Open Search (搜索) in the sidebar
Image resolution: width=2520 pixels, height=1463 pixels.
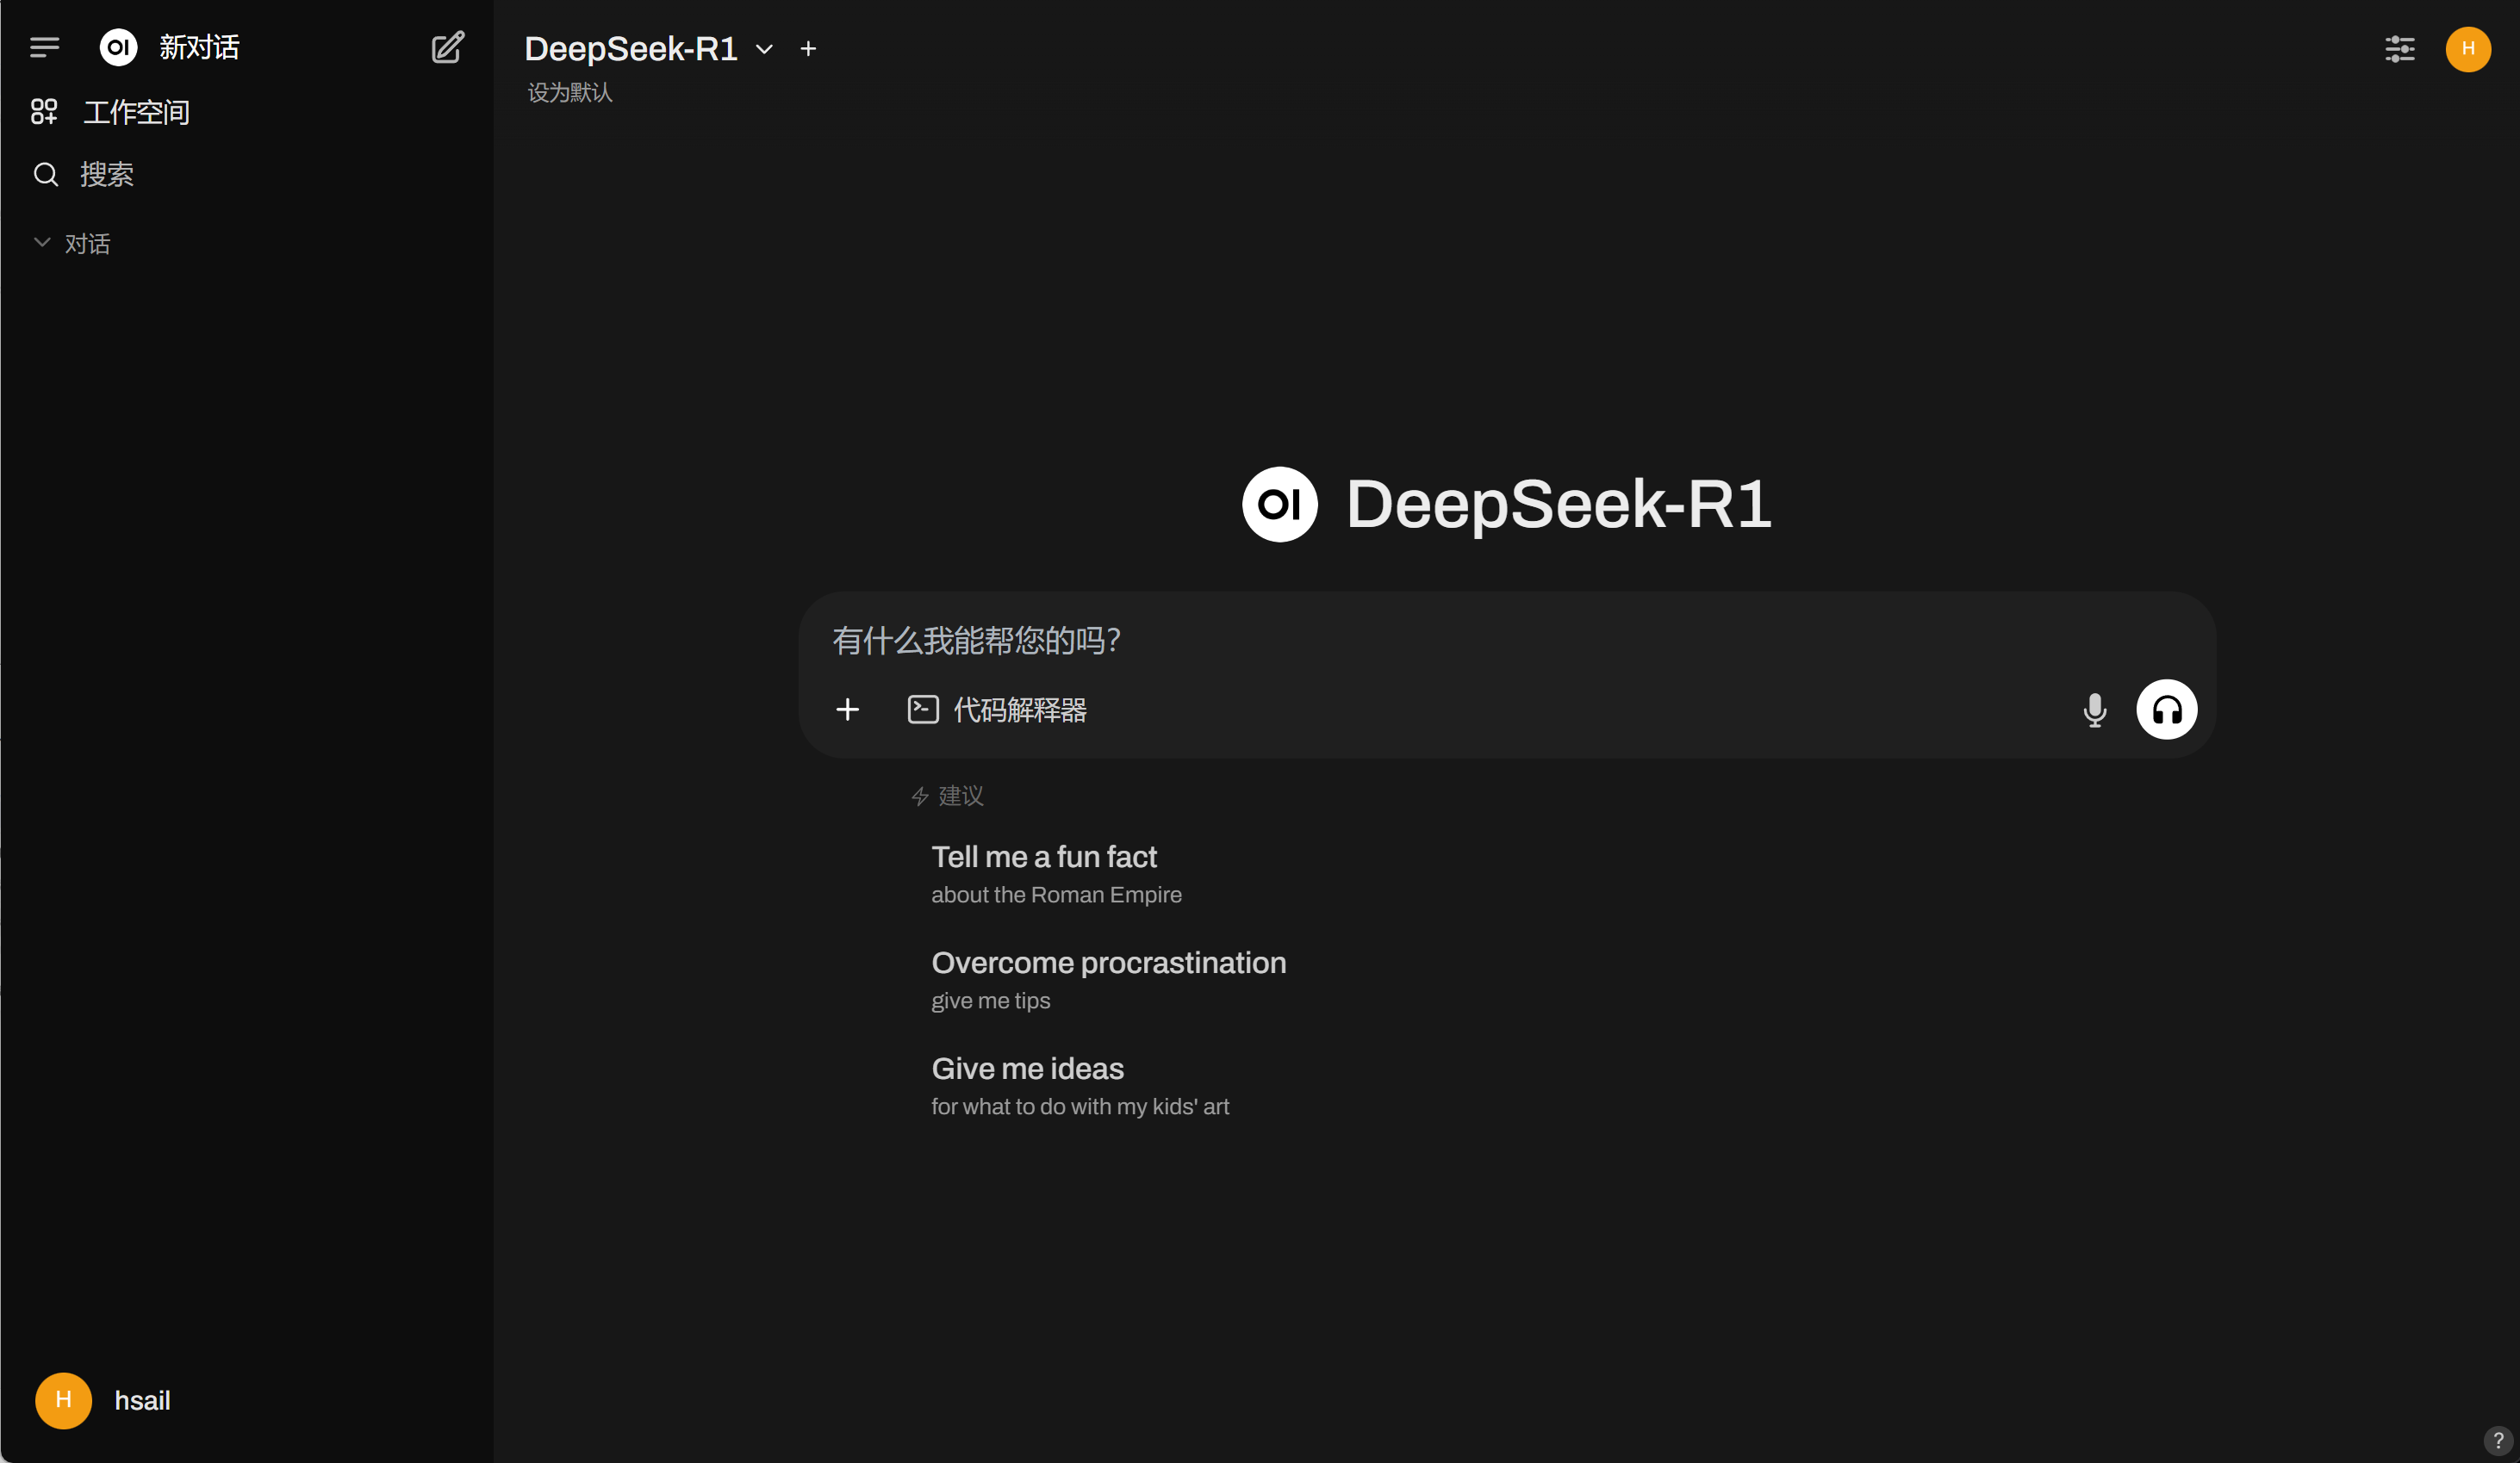[105, 175]
